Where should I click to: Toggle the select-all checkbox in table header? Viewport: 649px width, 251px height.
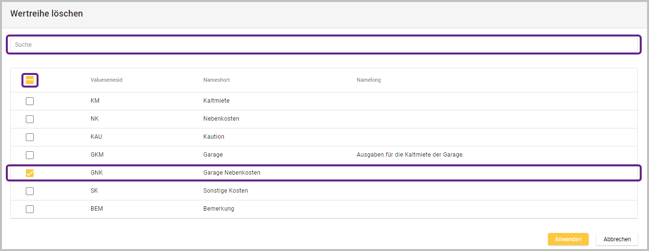30,80
